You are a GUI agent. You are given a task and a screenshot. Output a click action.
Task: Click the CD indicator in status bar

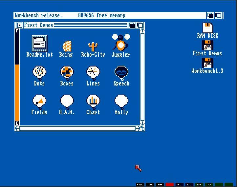click(189, 184)
